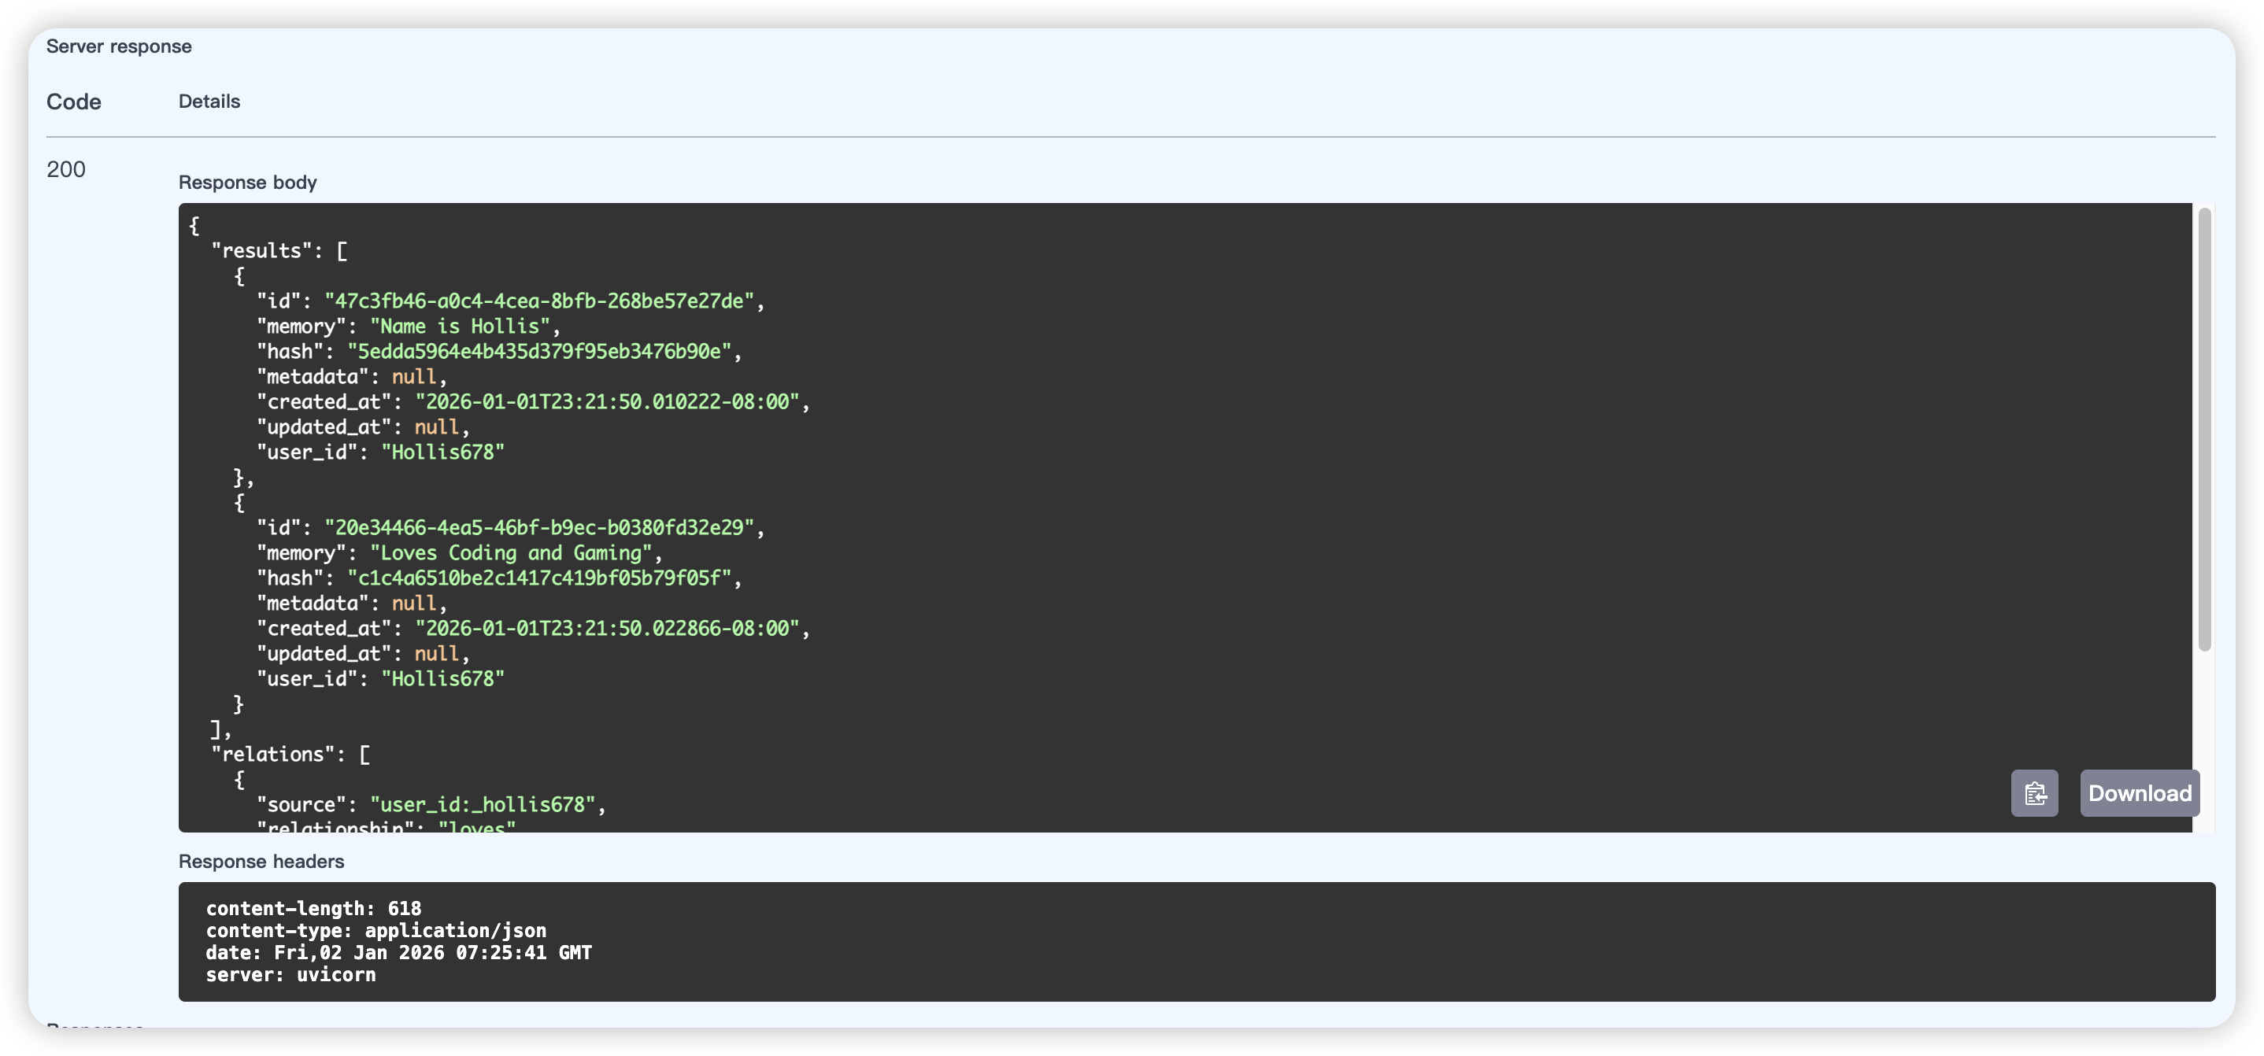The image size is (2264, 1056).
Task: Click the response body vertical scrollbar
Action: pyautogui.click(x=2204, y=430)
